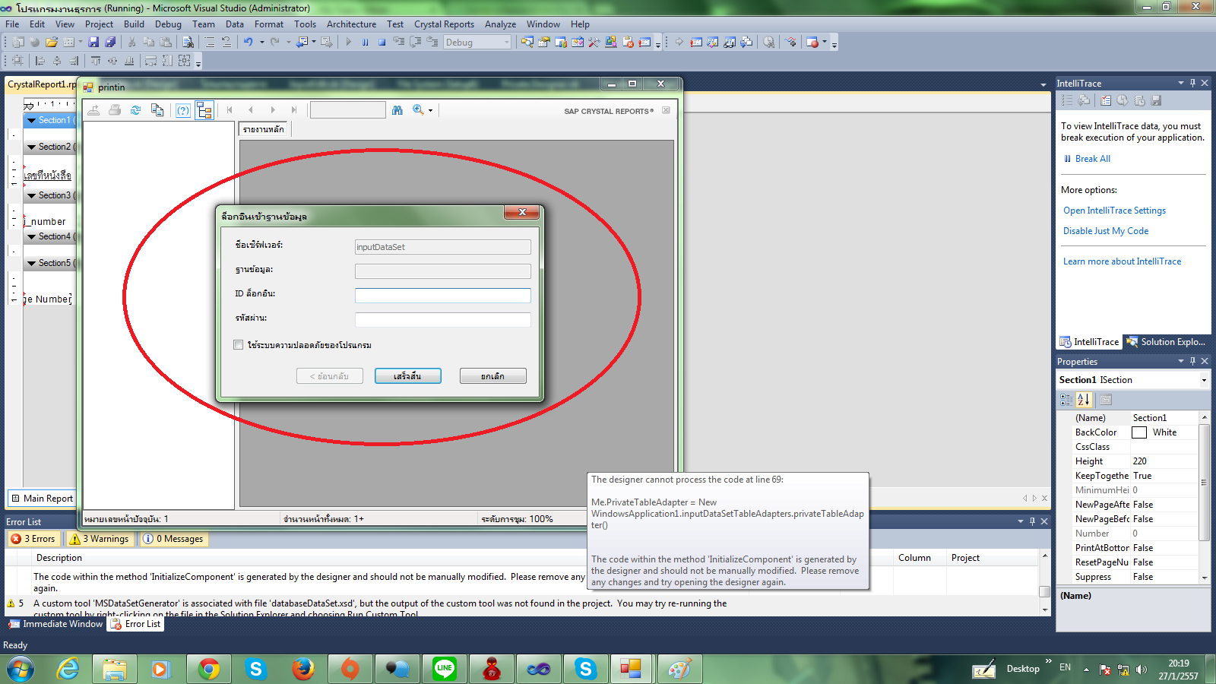Click the IntelliTrace save recording disk icon
Image resolution: width=1216 pixels, height=684 pixels.
1157,100
